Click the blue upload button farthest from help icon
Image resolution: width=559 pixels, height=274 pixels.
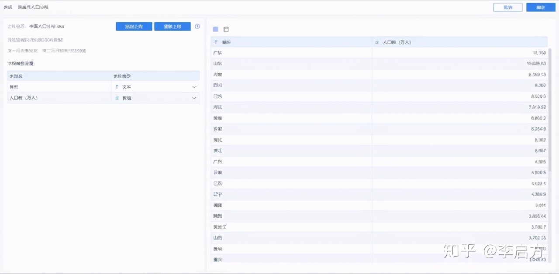pos(134,27)
